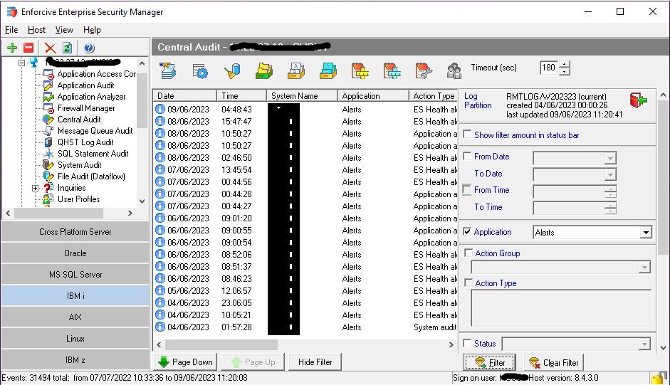Click the Hide Filter button
The width and height of the screenshot is (670, 385).
tap(315, 362)
